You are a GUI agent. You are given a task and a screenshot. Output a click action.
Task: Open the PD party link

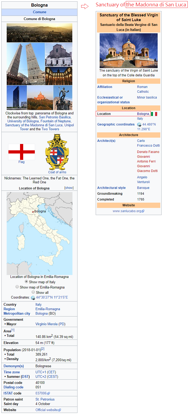pos(62,324)
